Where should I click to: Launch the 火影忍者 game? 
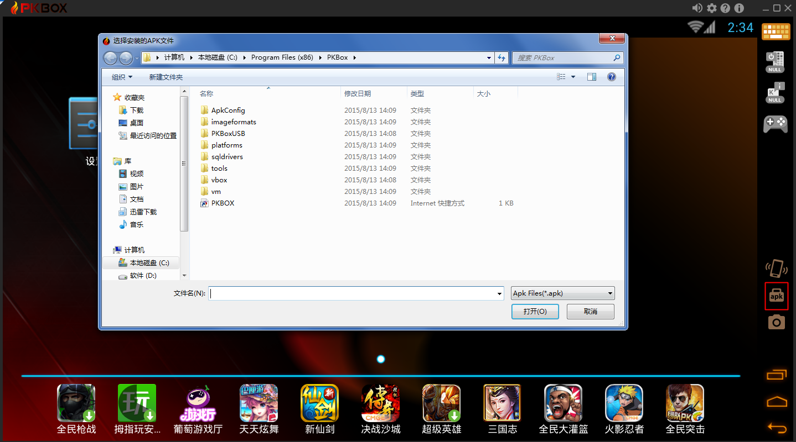point(624,409)
